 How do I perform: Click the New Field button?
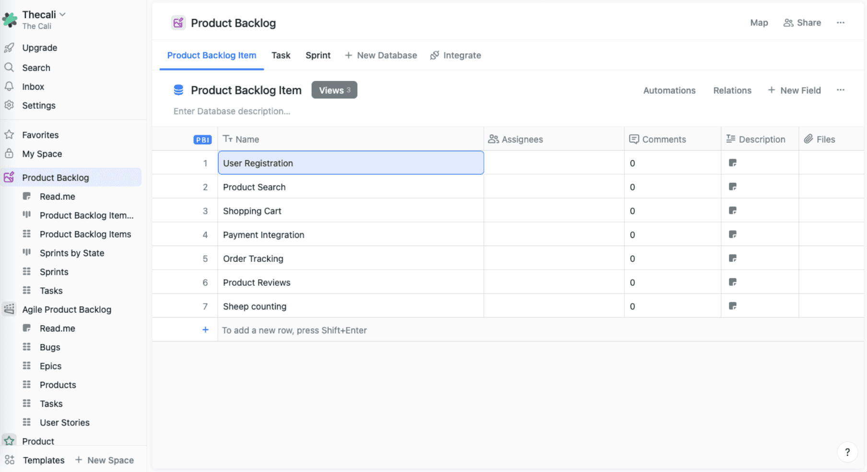[x=795, y=90]
